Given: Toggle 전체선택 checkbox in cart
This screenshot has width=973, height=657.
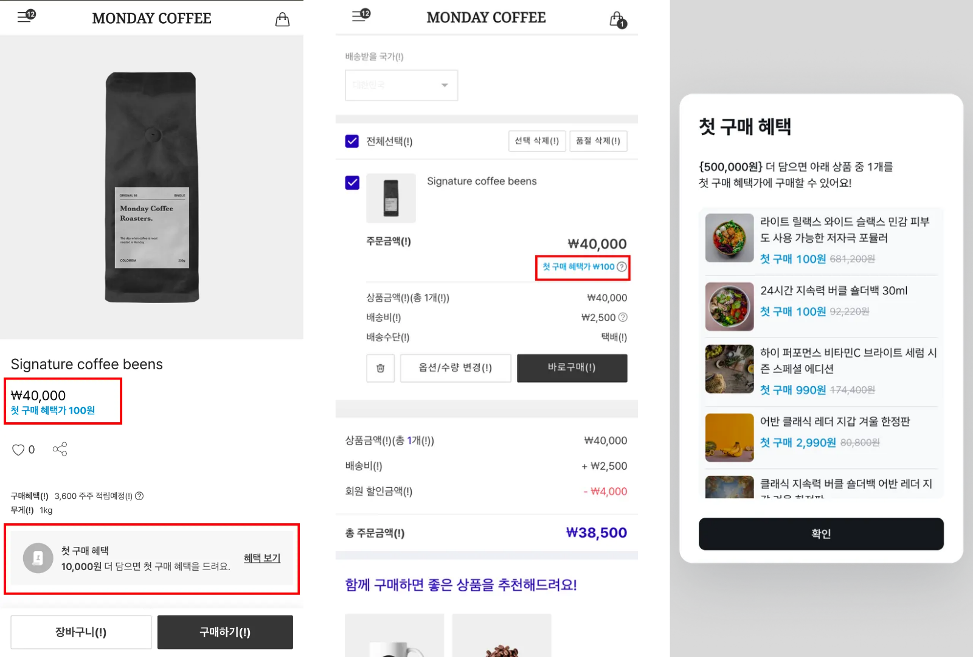Looking at the screenshot, I should [x=352, y=141].
